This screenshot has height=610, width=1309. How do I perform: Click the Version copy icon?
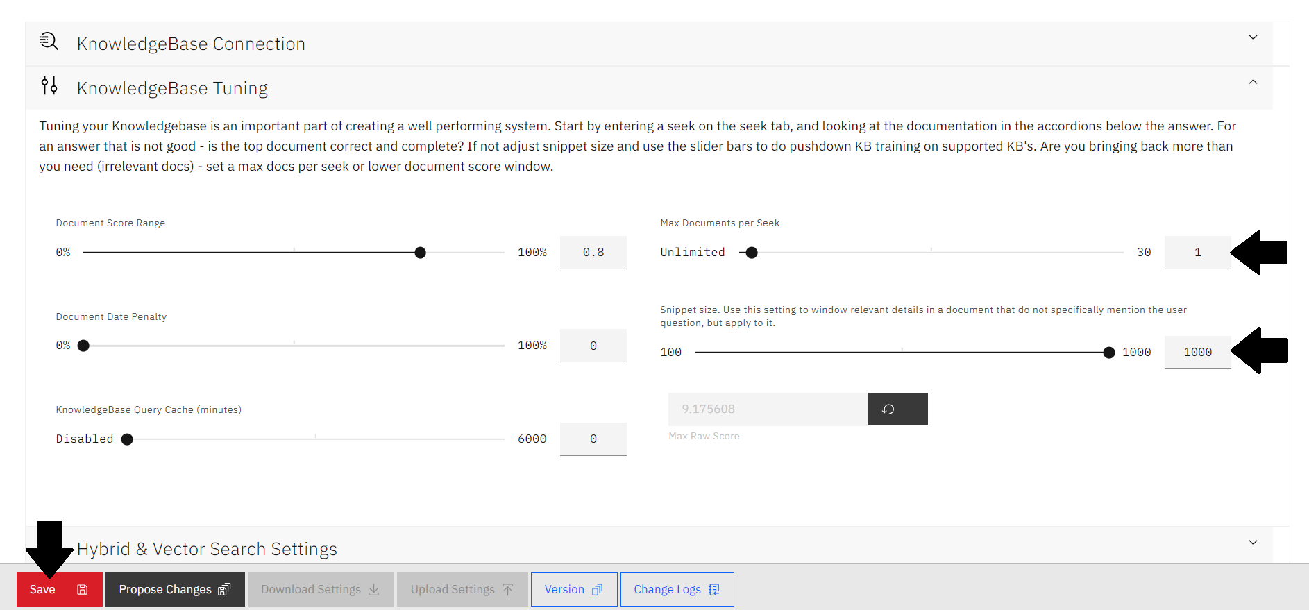pyautogui.click(x=597, y=590)
